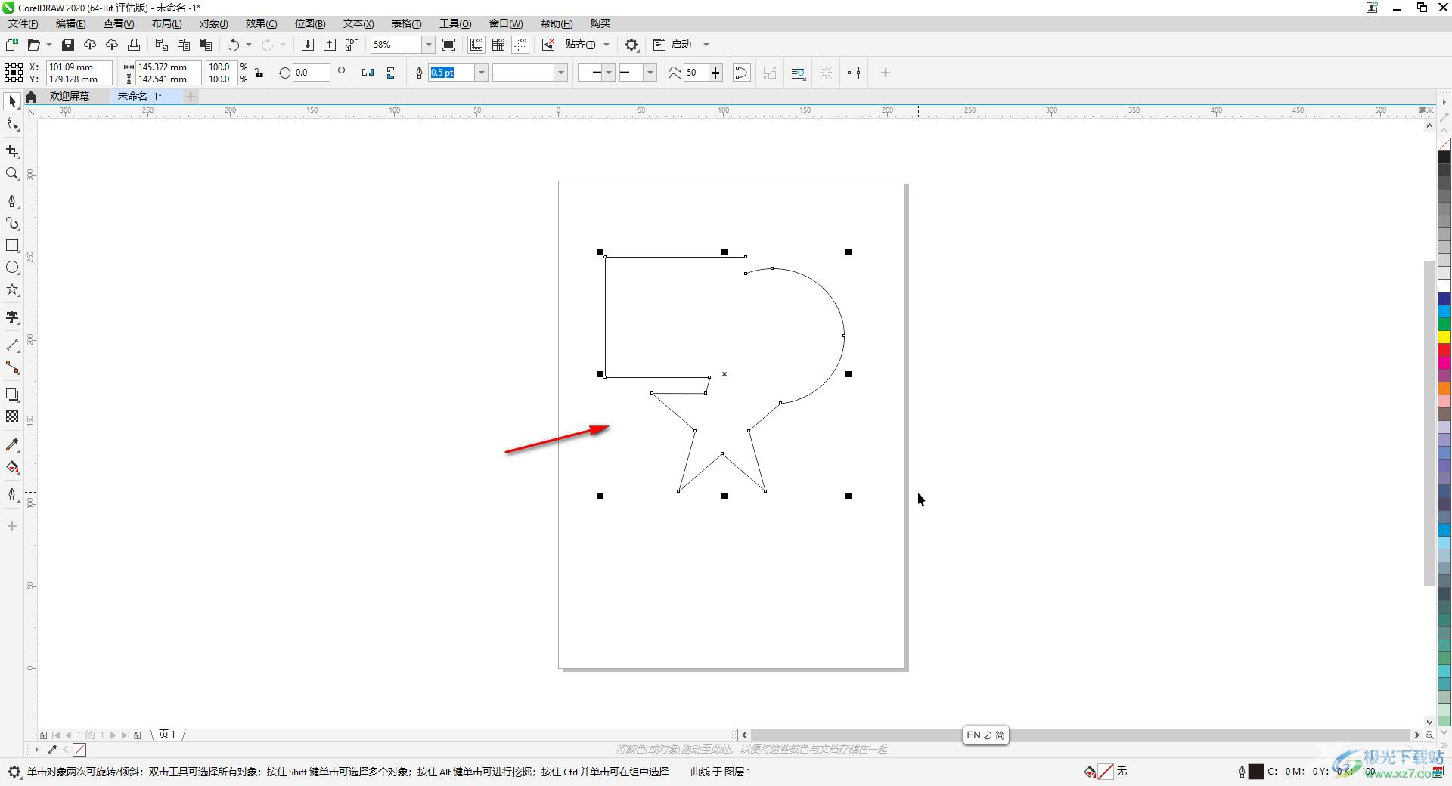
Task: Click the X position field 101.09 mm
Action: 79,67
